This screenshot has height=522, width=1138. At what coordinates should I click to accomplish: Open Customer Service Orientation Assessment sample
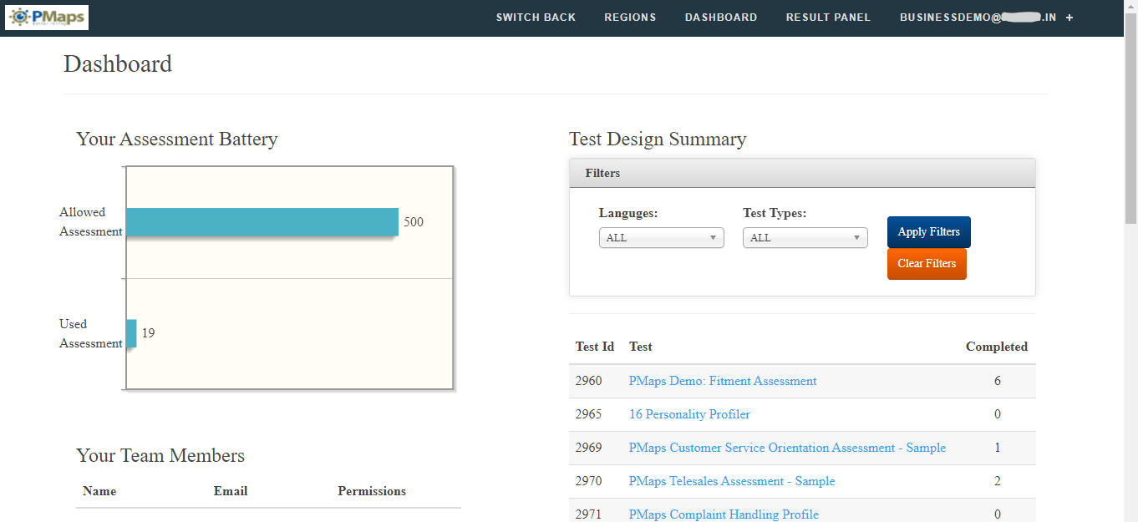(787, 448)
